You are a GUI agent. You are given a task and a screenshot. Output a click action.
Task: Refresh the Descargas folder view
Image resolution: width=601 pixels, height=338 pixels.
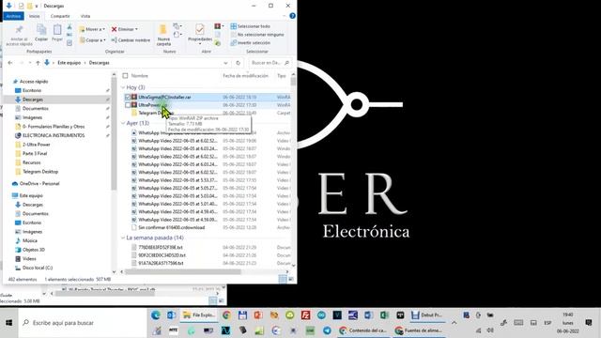click(238, 63)
